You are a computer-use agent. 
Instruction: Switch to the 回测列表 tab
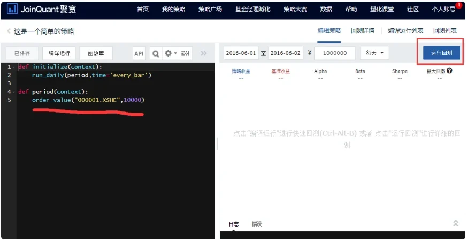[x=445, y=30]
